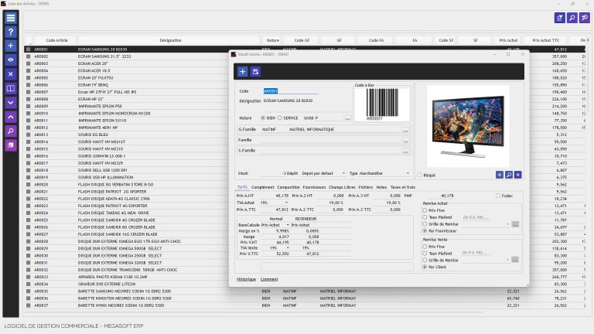Sort list by Désignation column header

[x=170, y=40]
